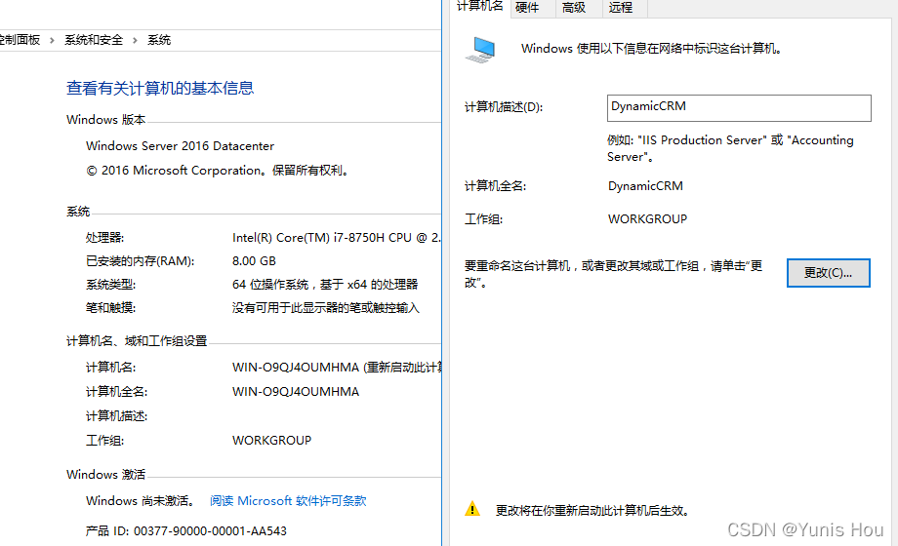Image resolution: width=898 pixels, height=546 pixels.
Task: Expand breadcrumb arrow after 控制面板
Action: [52, 40]
